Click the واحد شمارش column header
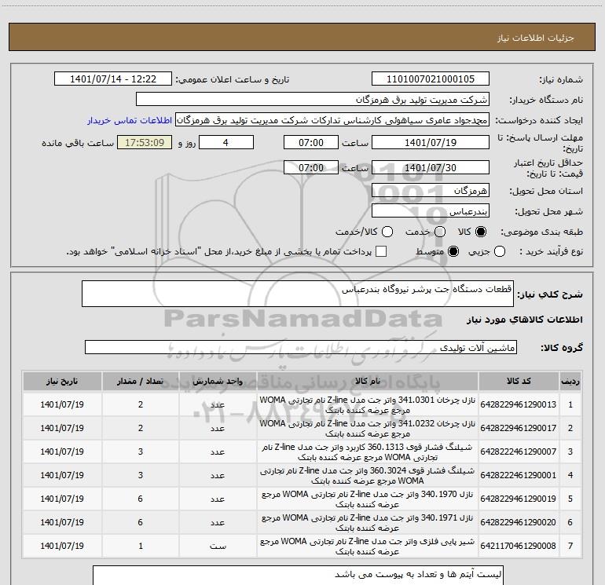The width and height of the screenshot is (605, 585). tap(218, 381)
